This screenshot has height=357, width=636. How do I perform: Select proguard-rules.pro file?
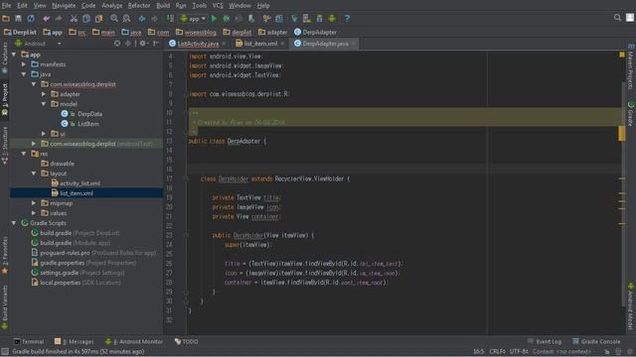coord(65,253)
